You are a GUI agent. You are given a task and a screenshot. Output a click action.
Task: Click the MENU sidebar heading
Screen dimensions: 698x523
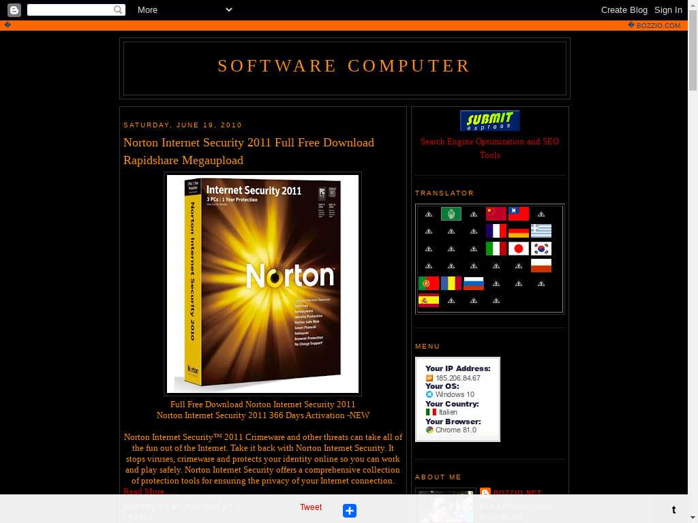(x=427, y=347)
